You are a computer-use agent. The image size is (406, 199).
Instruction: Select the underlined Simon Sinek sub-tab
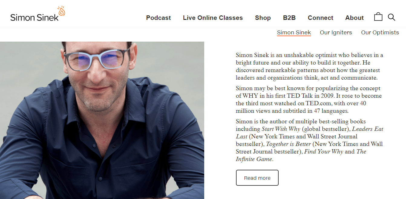tap(294, 33)
